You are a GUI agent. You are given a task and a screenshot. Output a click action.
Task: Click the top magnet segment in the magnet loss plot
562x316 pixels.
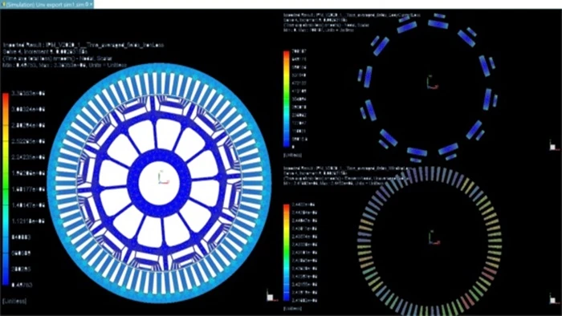pos(438,23)
